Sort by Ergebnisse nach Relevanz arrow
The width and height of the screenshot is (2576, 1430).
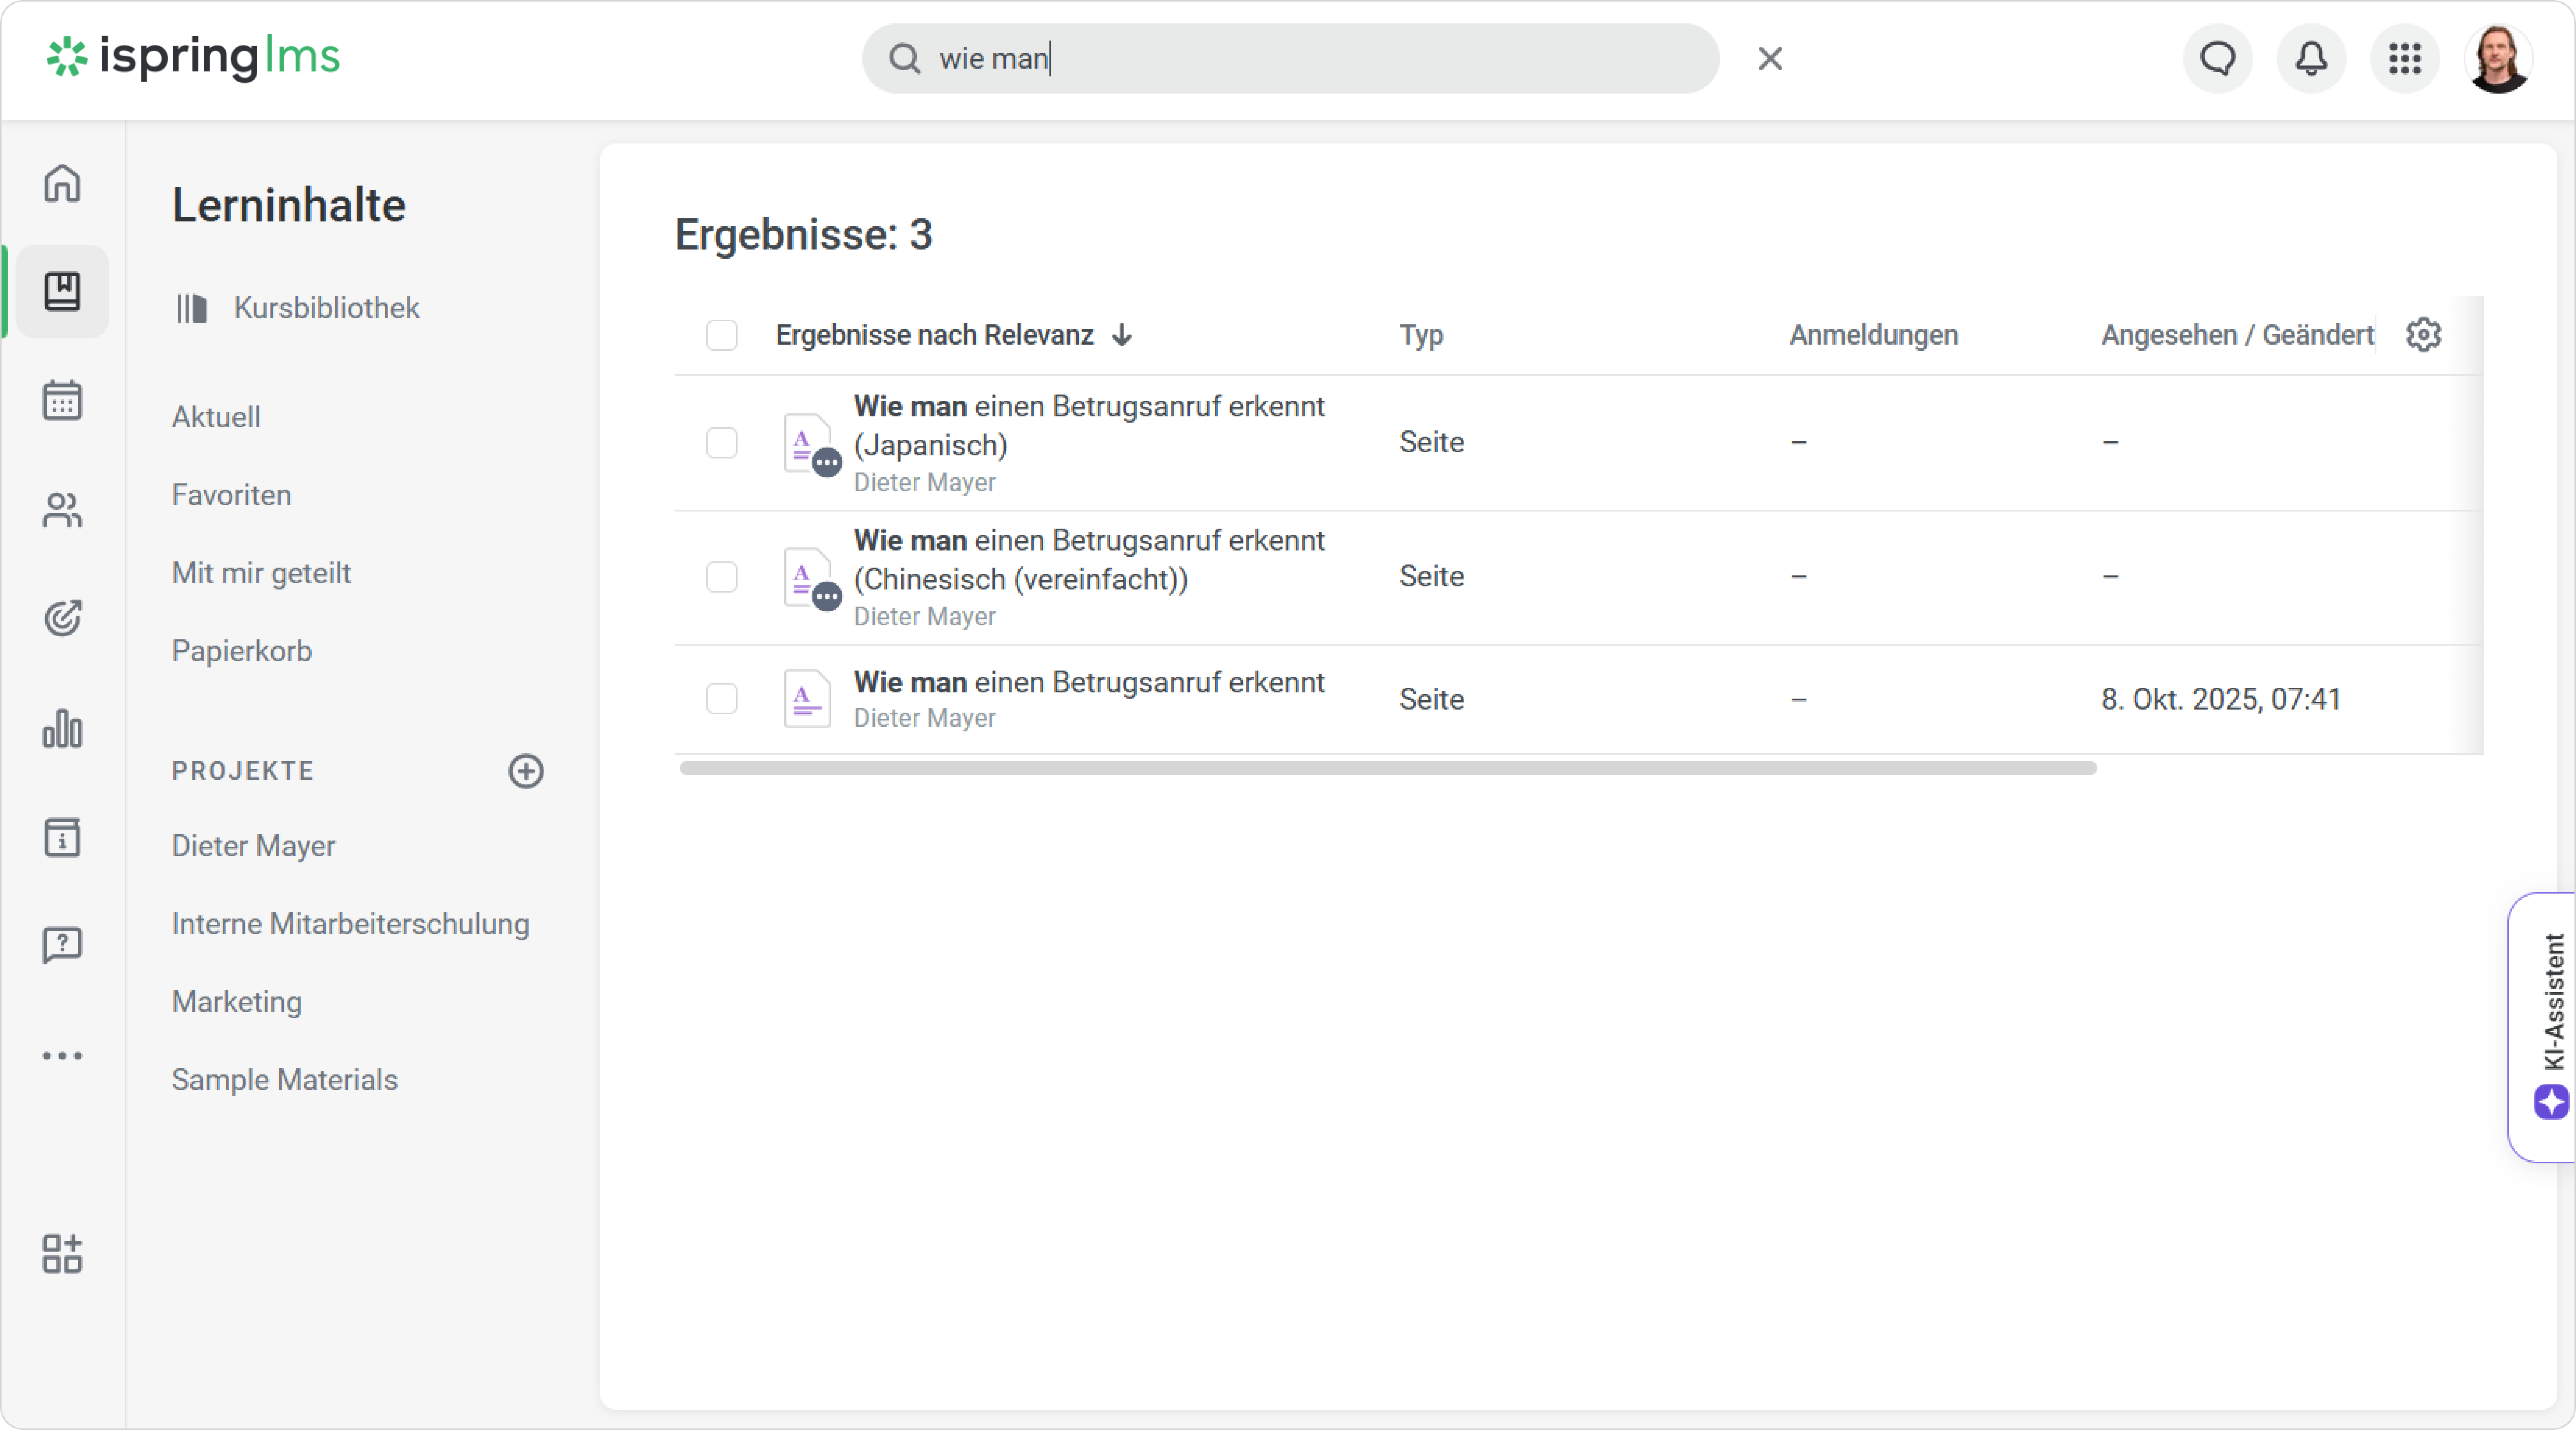click(x=1122, y=335)
